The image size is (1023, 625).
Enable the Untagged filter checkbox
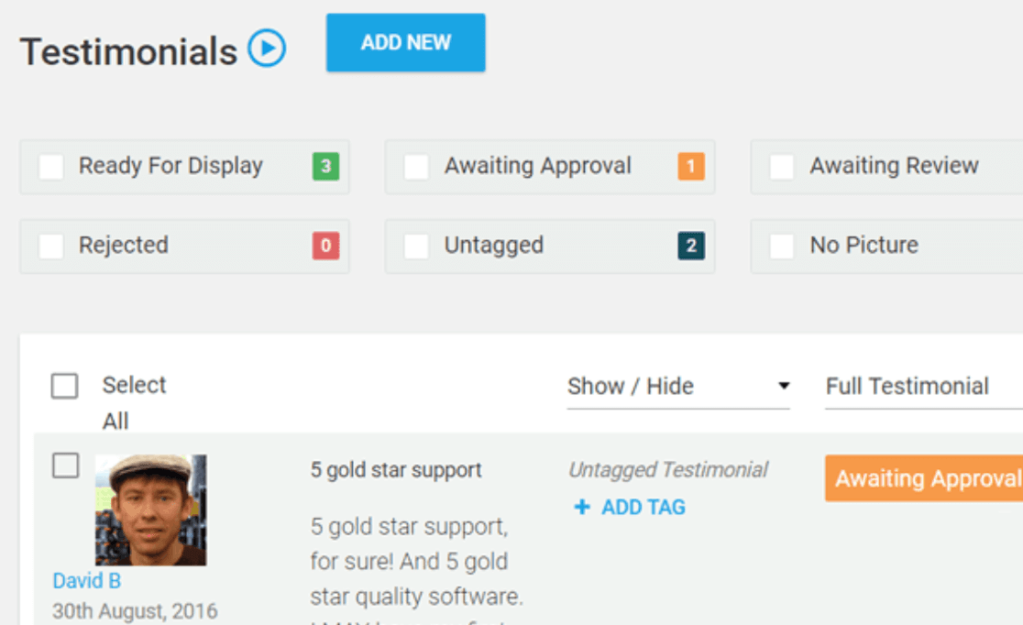point(417,246)
